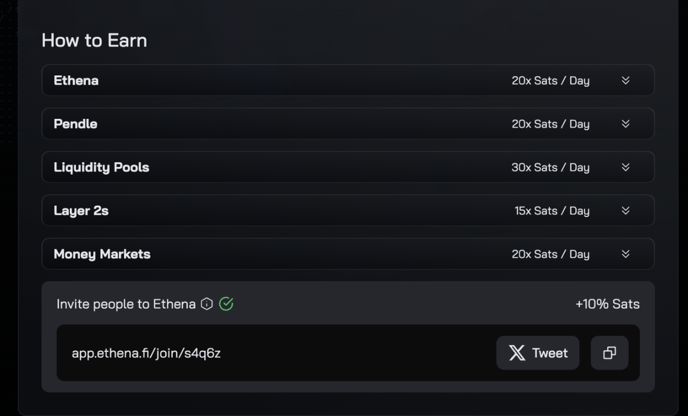Screen dimensions: 688x416
Task: Expand the Ethena row chevron
Action: (x=625, y=80)
